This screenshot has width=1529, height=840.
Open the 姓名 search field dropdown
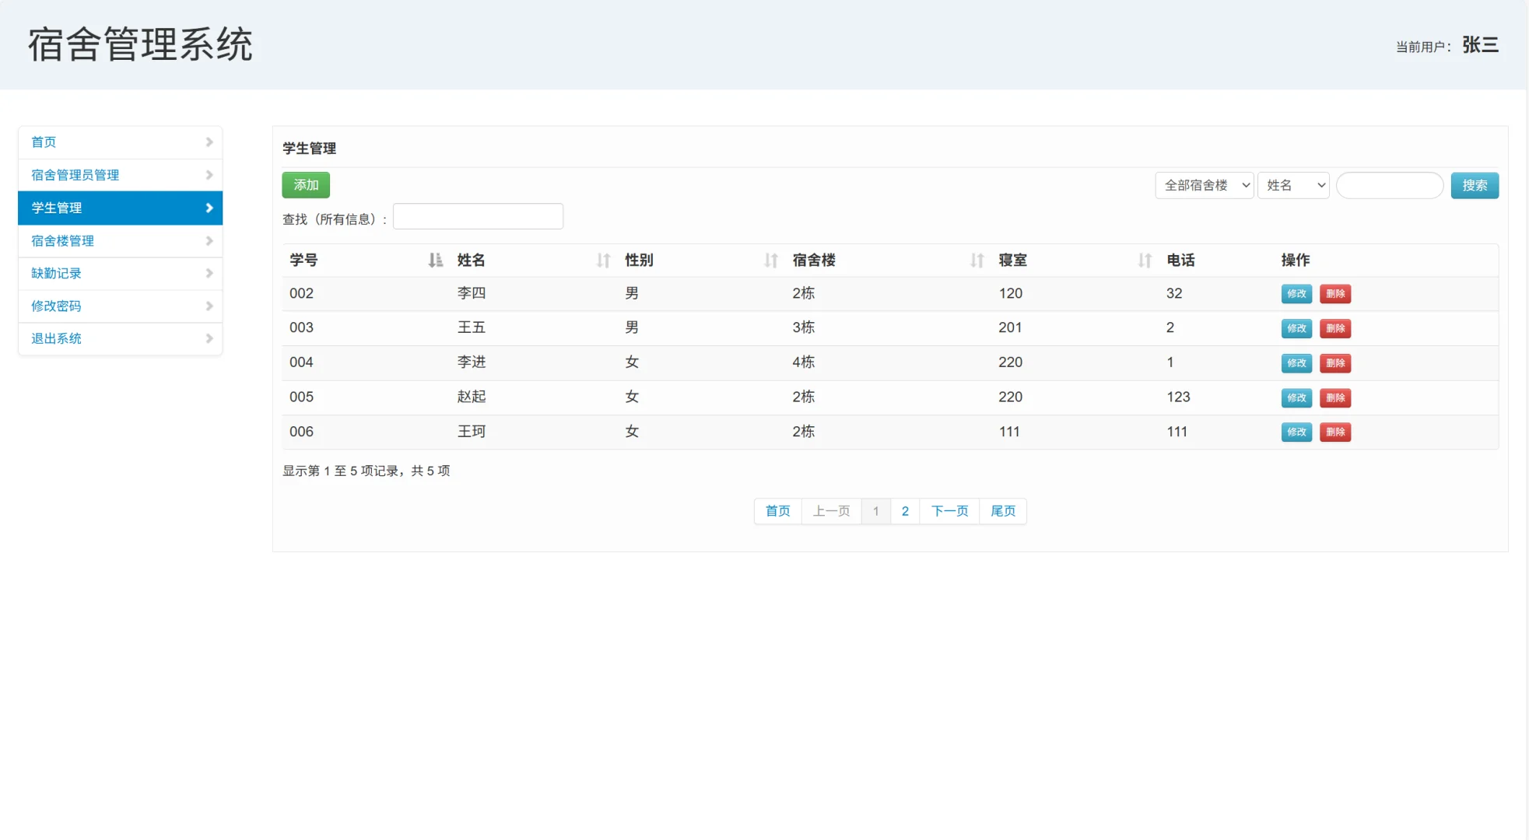click(1293, 185)
